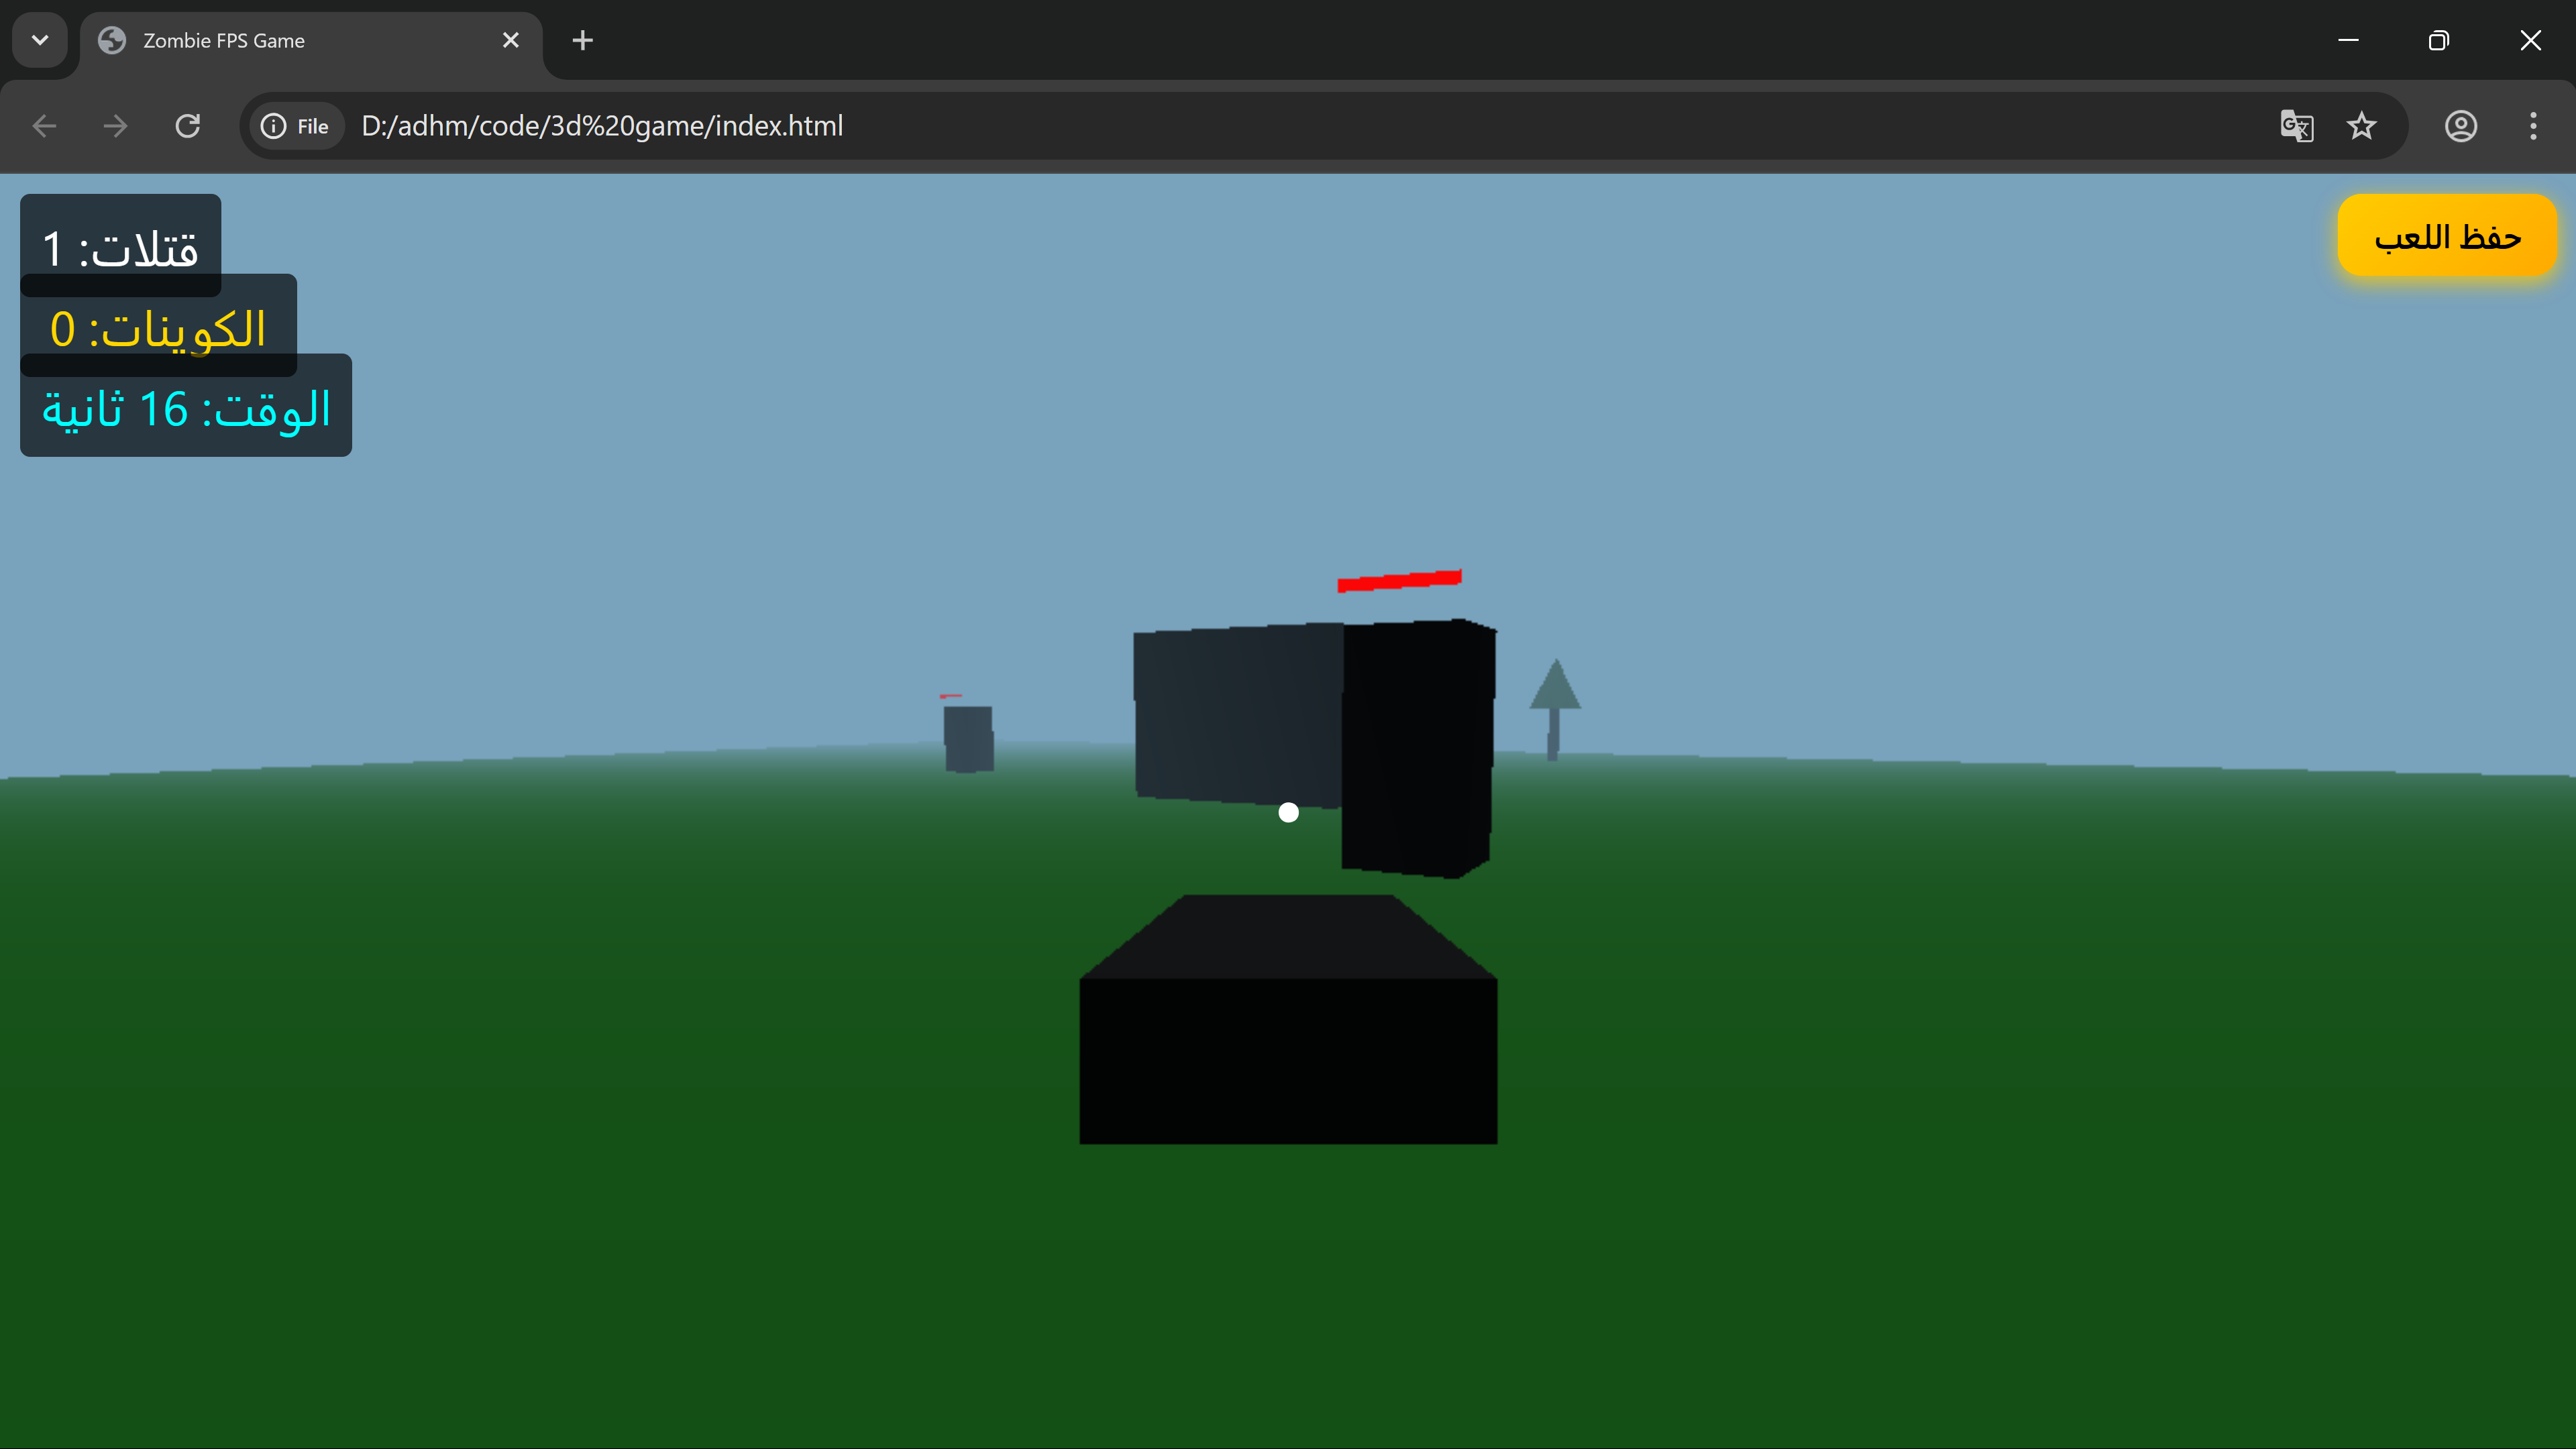The image size is (2576, 1449).
Task: Click the browser reload button
Action: (x=188, y=126)
